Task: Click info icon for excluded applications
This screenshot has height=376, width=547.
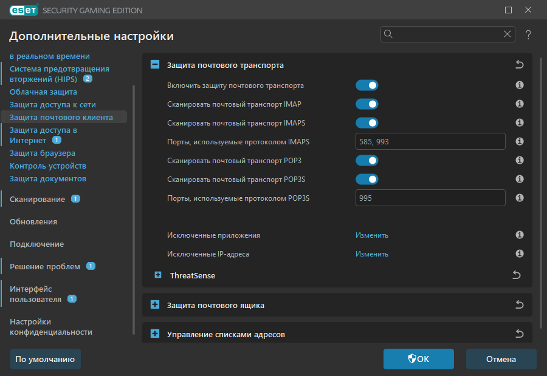Action: point(520,235)
